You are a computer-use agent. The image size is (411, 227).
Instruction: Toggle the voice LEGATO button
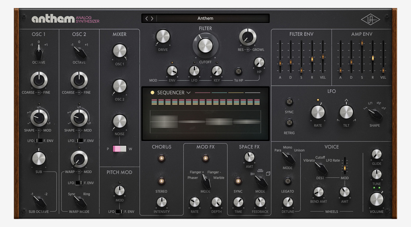coord(287,181)
